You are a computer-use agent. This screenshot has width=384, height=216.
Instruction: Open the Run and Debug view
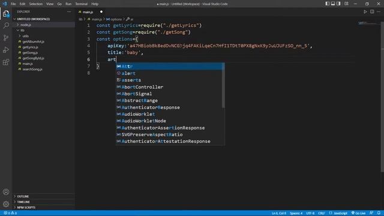click(6, 50)
